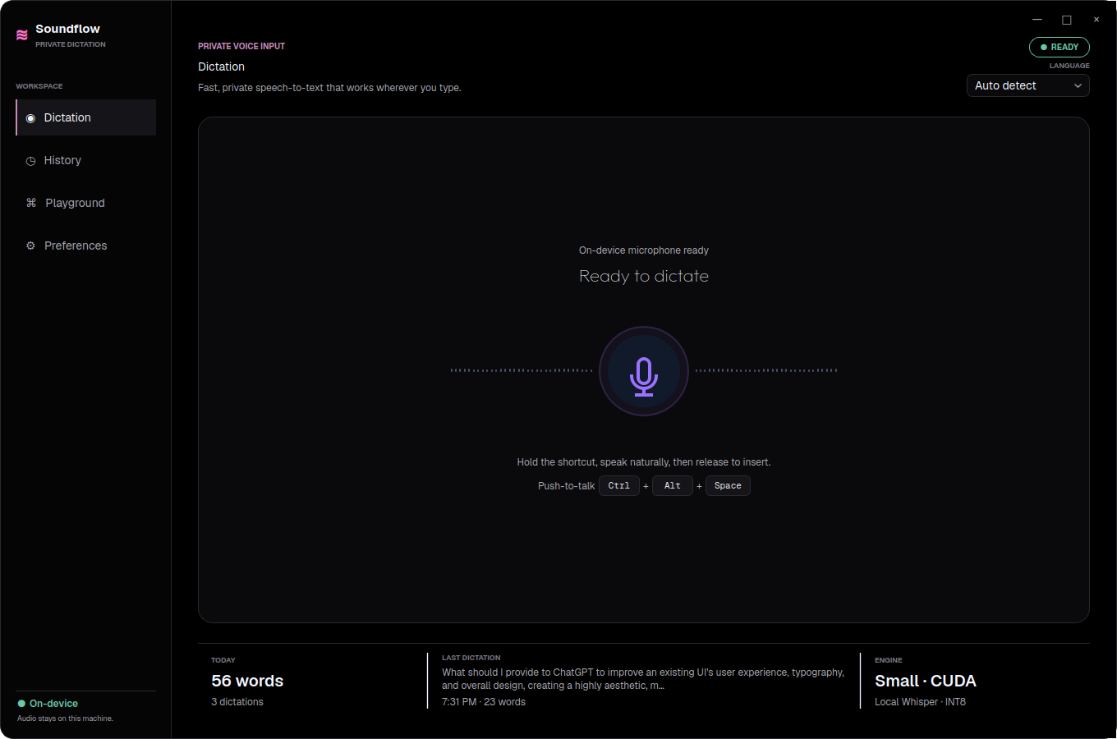Click the left audio waveform dots
The width and height of the screenshot is (1117, 739).
click(x=522, y=370)
